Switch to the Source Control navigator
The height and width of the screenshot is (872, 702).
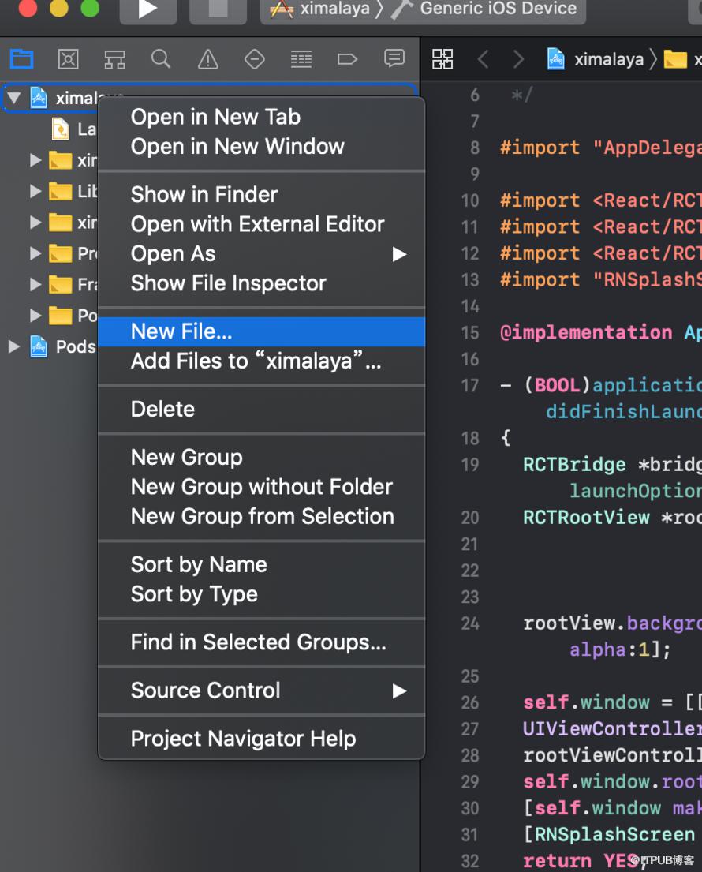click(x=69, y=58)
